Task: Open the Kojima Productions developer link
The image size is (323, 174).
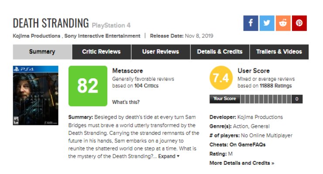Action: 260,117
